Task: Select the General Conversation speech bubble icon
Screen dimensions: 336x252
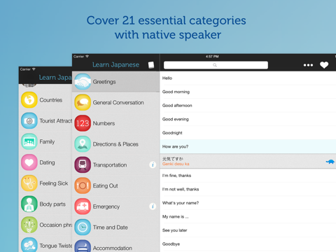Action: 83,102
